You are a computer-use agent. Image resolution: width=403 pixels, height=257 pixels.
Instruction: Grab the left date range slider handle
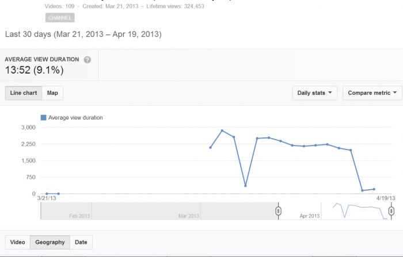click(278, 211)
